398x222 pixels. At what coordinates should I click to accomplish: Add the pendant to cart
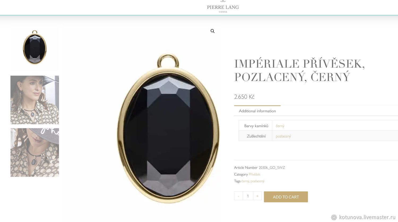[x=286, y=197]
